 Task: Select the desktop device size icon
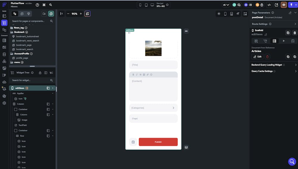click(152, 5)
